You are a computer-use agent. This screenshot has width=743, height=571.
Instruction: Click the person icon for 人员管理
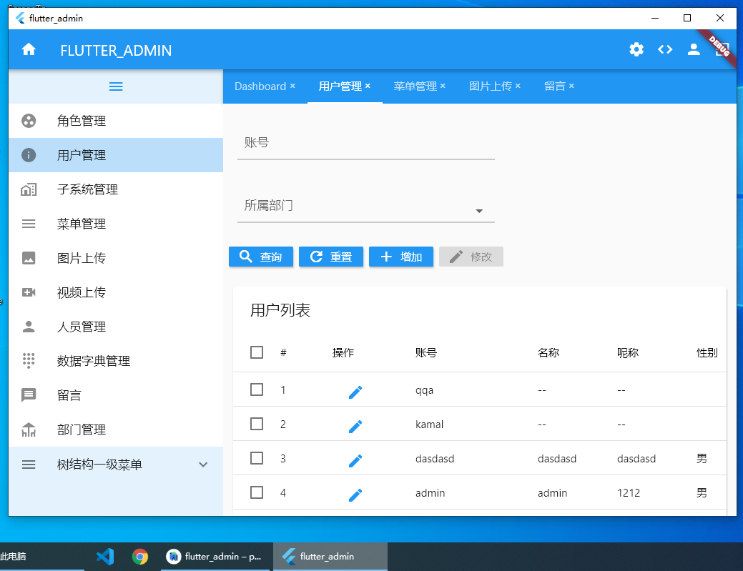pyautogui.click(x=29, y=326)
